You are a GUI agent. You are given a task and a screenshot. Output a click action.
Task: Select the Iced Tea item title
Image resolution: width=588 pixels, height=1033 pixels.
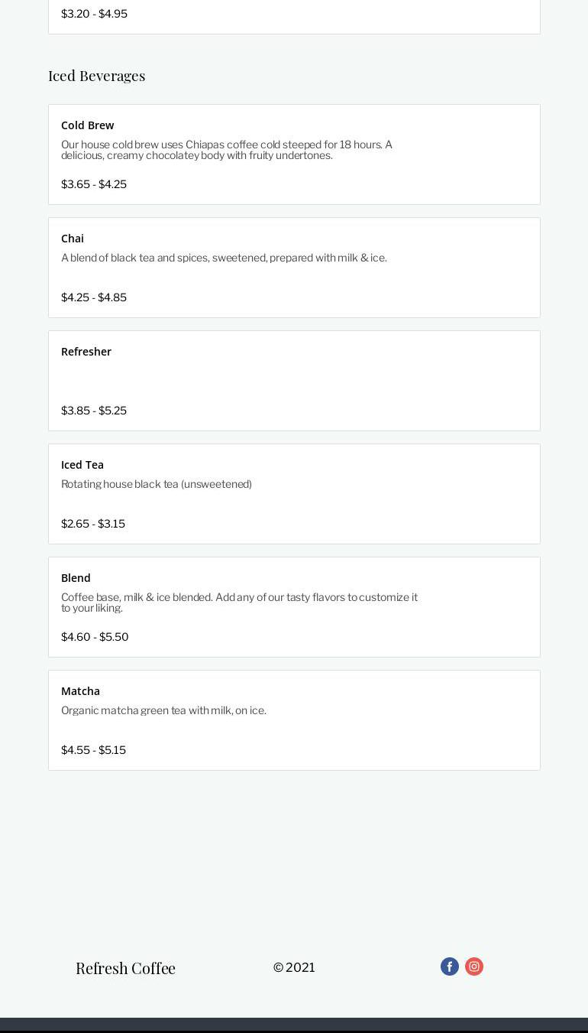[82, 465]
